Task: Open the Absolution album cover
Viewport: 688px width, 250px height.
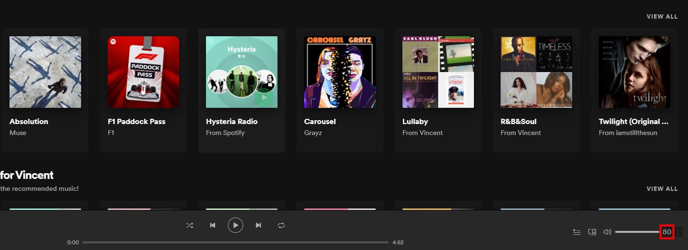Action: [x=45, y=72]
